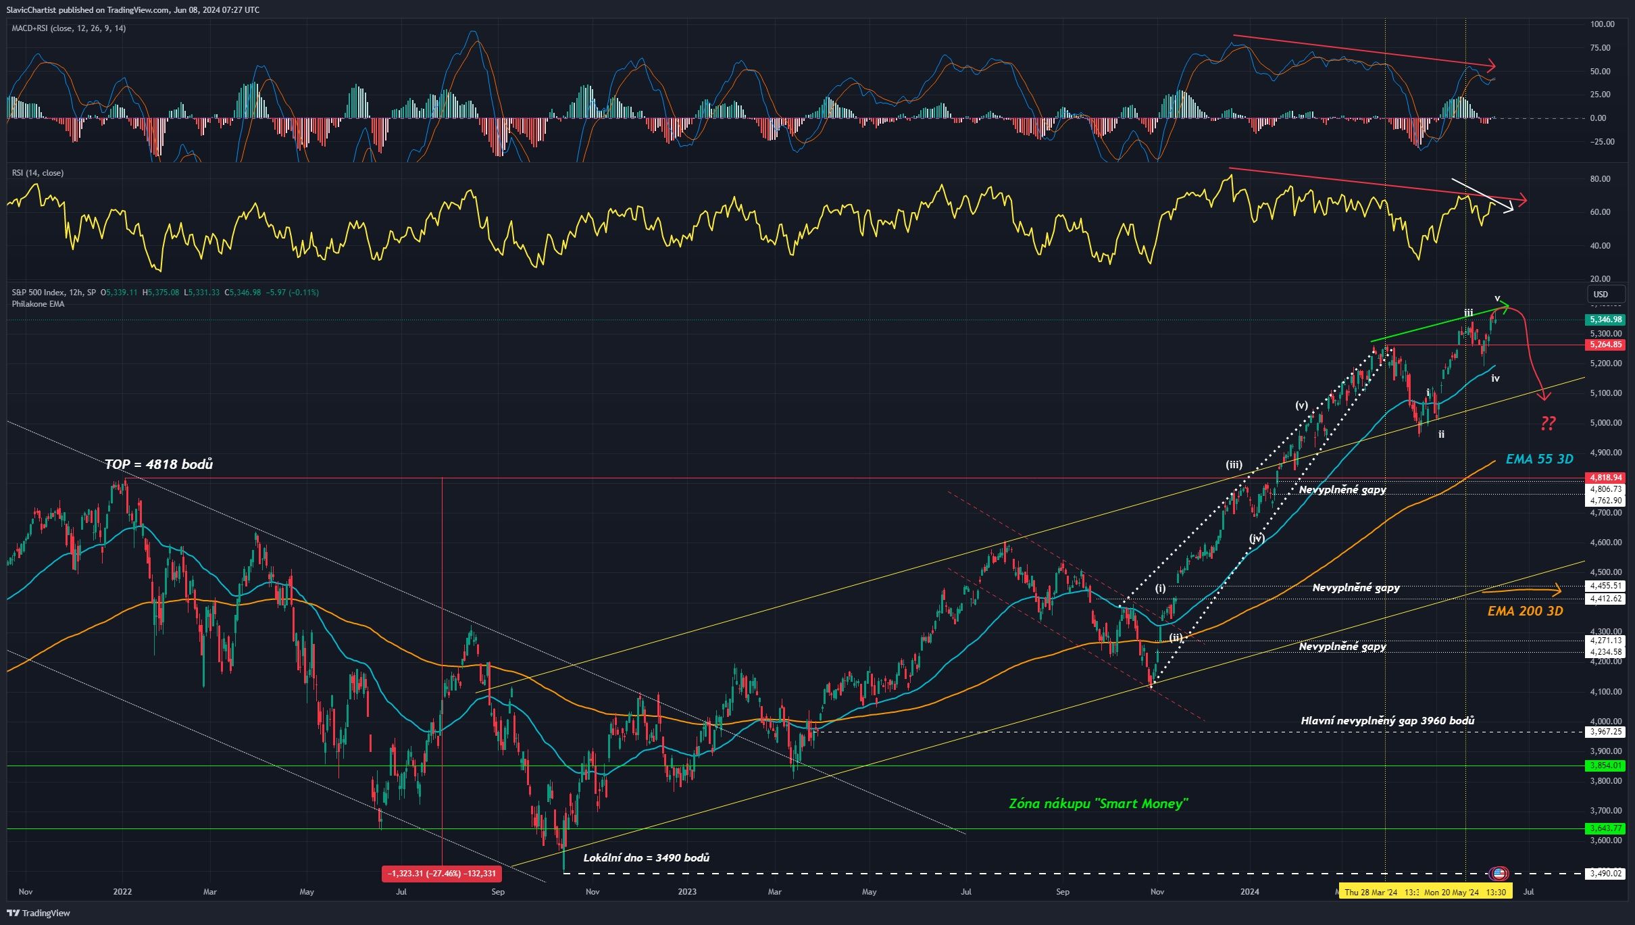1635x925 pixels.
Task: Click the red 5,264.85 price line label
Action: click(x=1605, y=345)
